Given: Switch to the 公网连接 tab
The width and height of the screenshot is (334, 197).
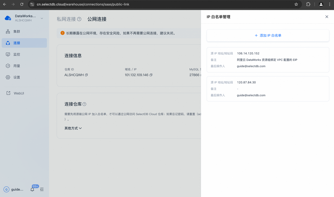Looking at the screenshot, I should pyautogui.click(x=97, y=19).
